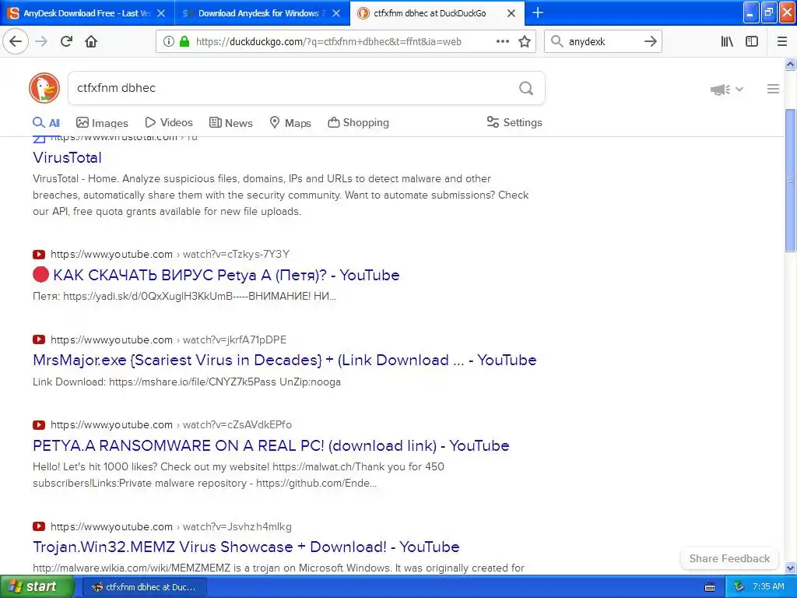The width and height of the screenshot is (797, 598).
Task: Click ctfxfnm dbhec taskbar window button
Action: tap(144, 587)
